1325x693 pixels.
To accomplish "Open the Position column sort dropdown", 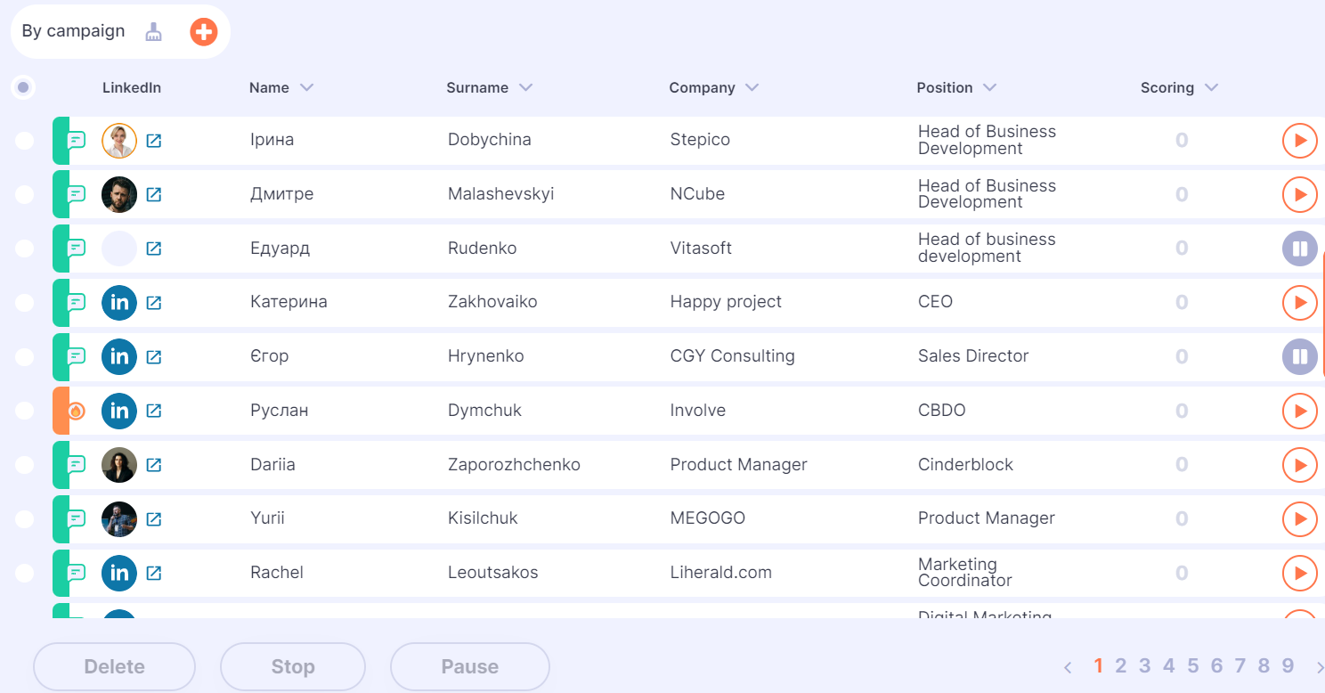I will click(x=989, y=87).
